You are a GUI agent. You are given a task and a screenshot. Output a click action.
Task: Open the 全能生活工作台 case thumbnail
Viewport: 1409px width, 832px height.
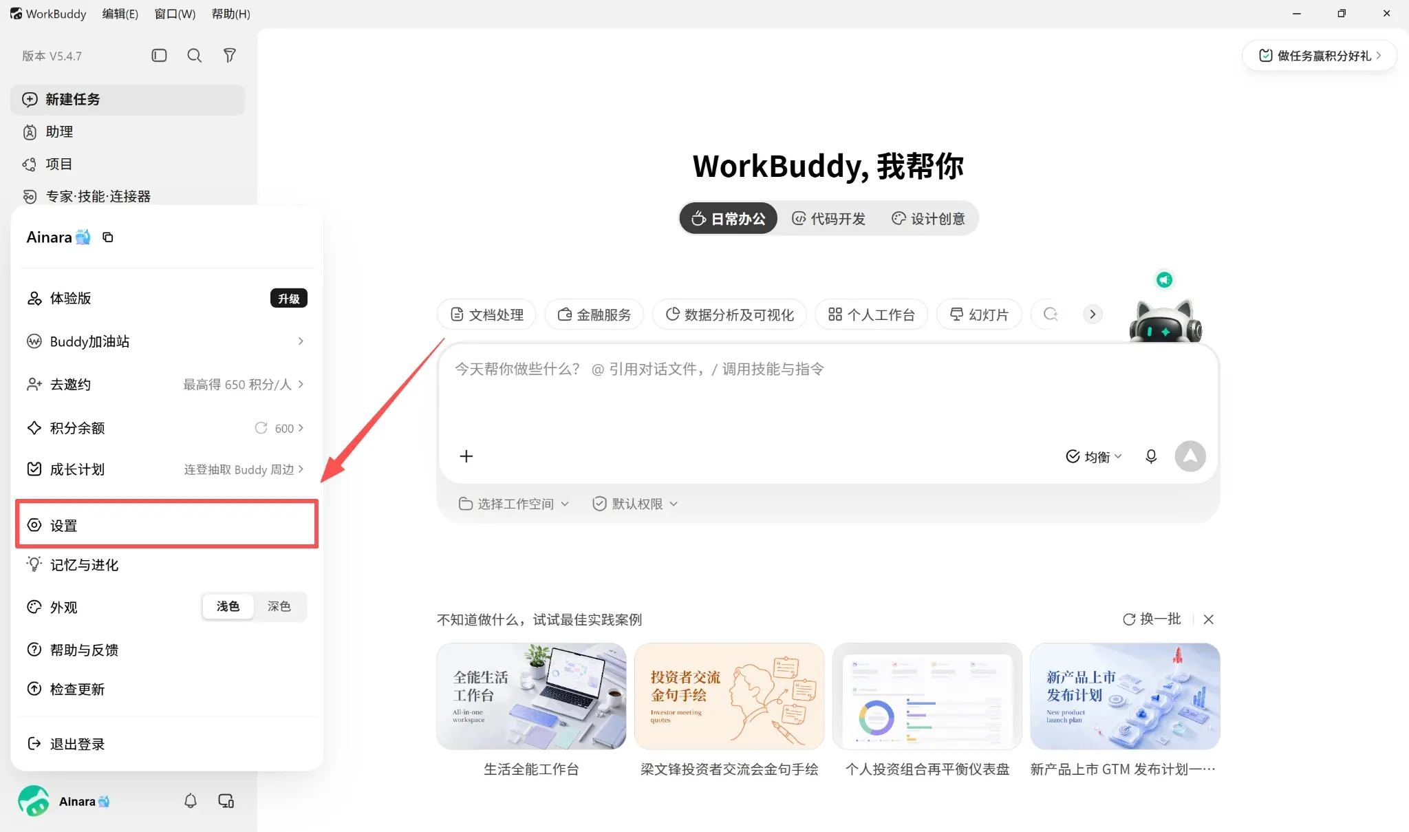[x=531, y=696]
